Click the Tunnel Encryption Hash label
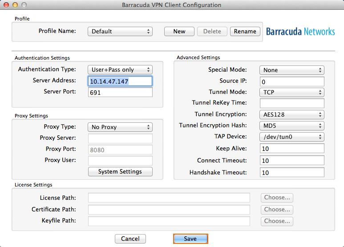 coord(213,125)
